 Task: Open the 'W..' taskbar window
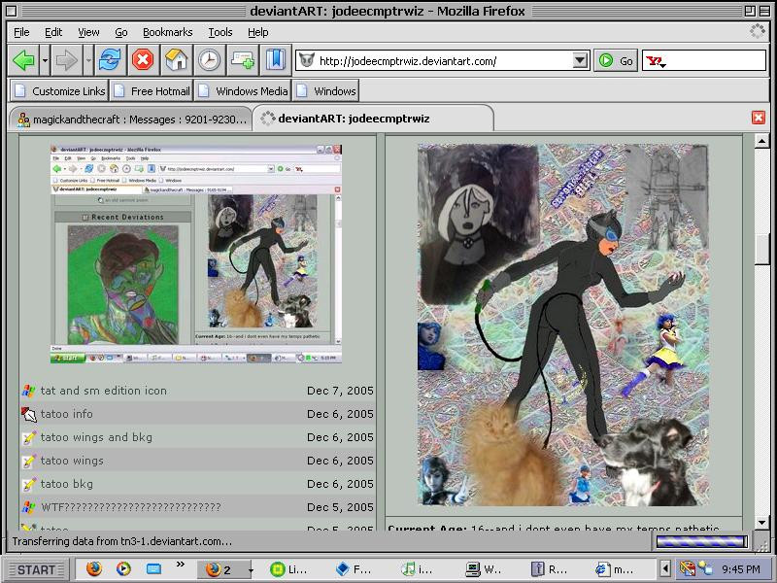point(484,569)
